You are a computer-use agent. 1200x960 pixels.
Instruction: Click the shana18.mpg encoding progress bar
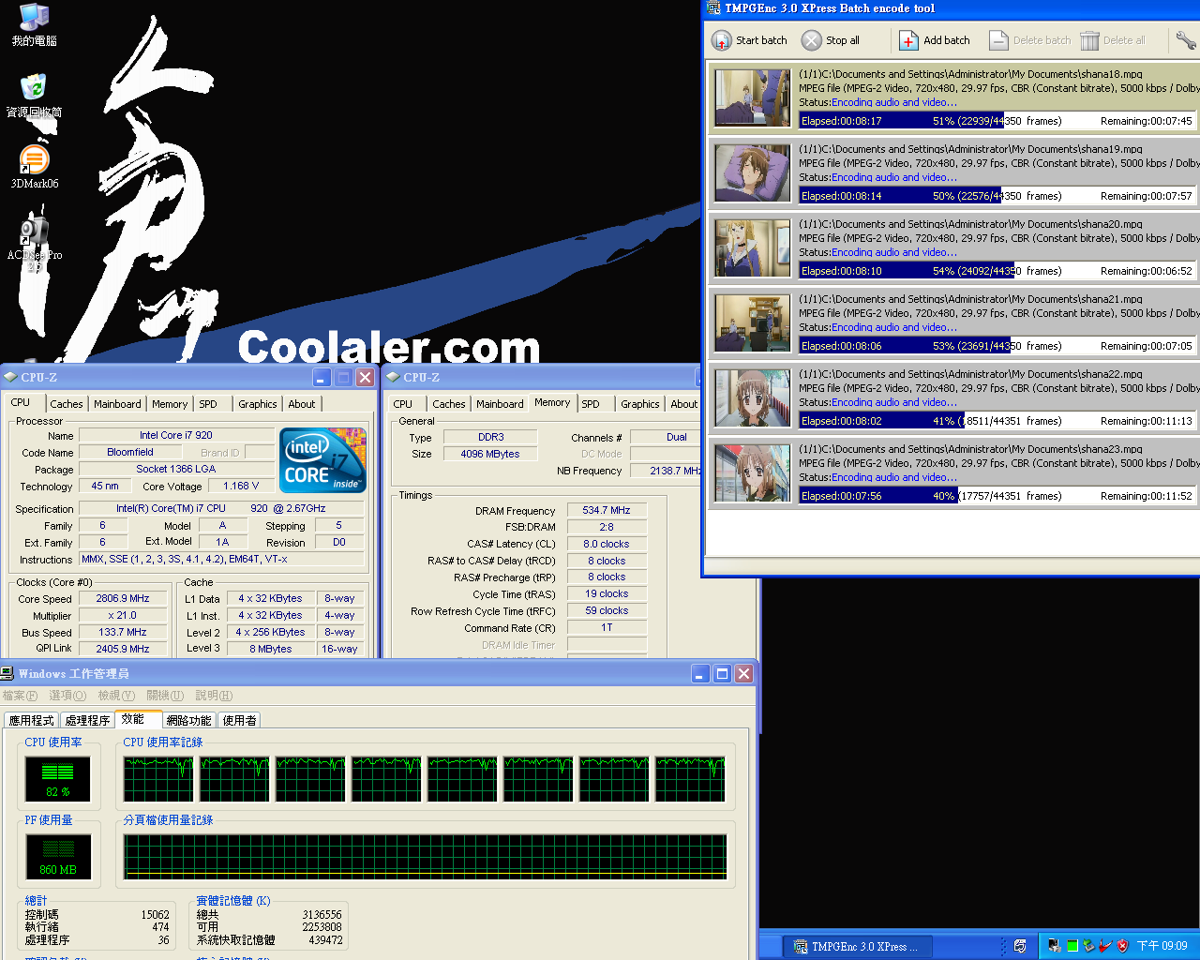point(997,121)
